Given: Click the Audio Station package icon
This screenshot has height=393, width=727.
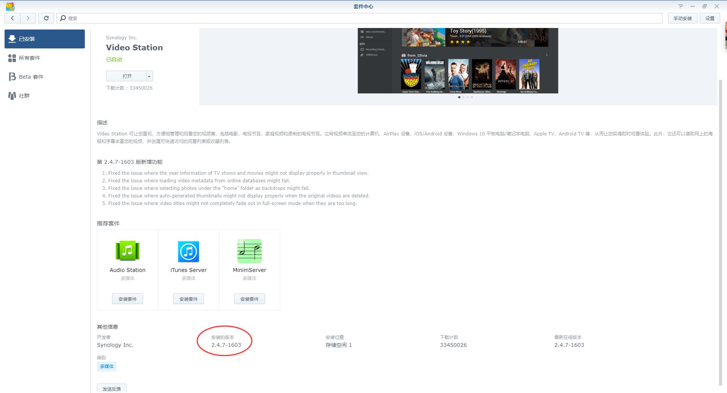Looking at the screenshot, I should pos(127,251).
